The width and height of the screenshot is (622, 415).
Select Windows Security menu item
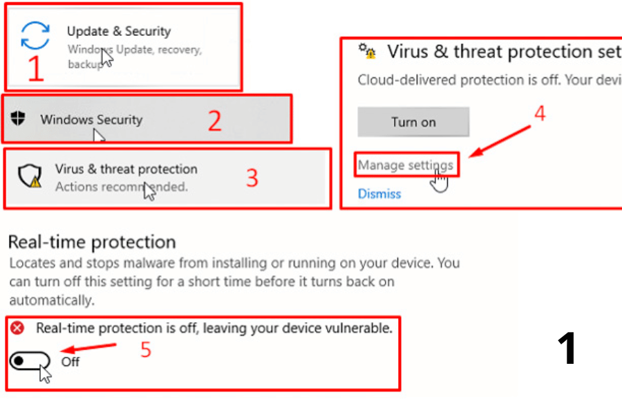(91, 120)
